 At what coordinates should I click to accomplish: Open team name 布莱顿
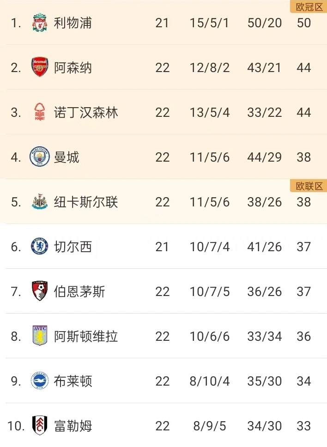pos(73,381)
